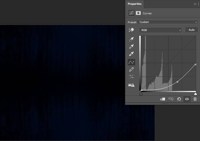Select the pencil draw curve tool
Viewport: 200px width, 141px height.
(x=131, y=69)
